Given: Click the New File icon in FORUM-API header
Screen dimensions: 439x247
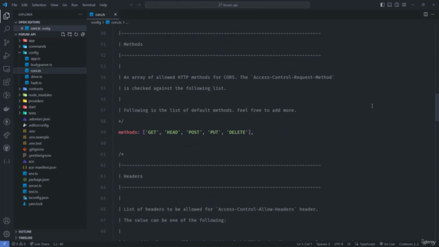Looking at the screenshot, I should [x=63, y=34].
